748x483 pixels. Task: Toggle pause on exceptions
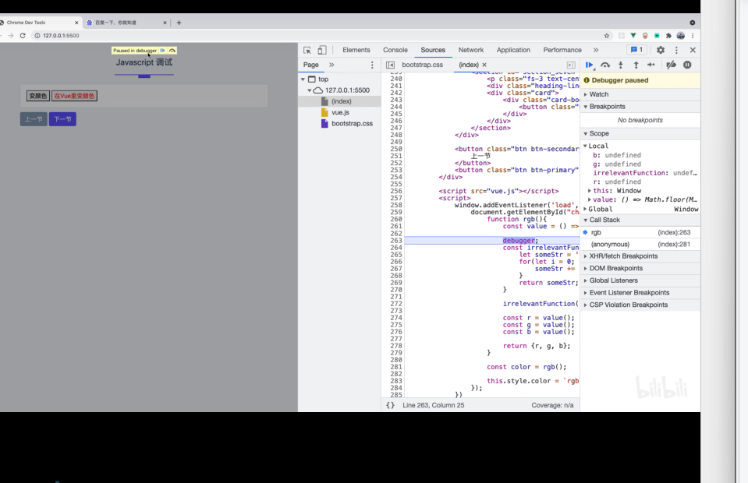[687, 65]
